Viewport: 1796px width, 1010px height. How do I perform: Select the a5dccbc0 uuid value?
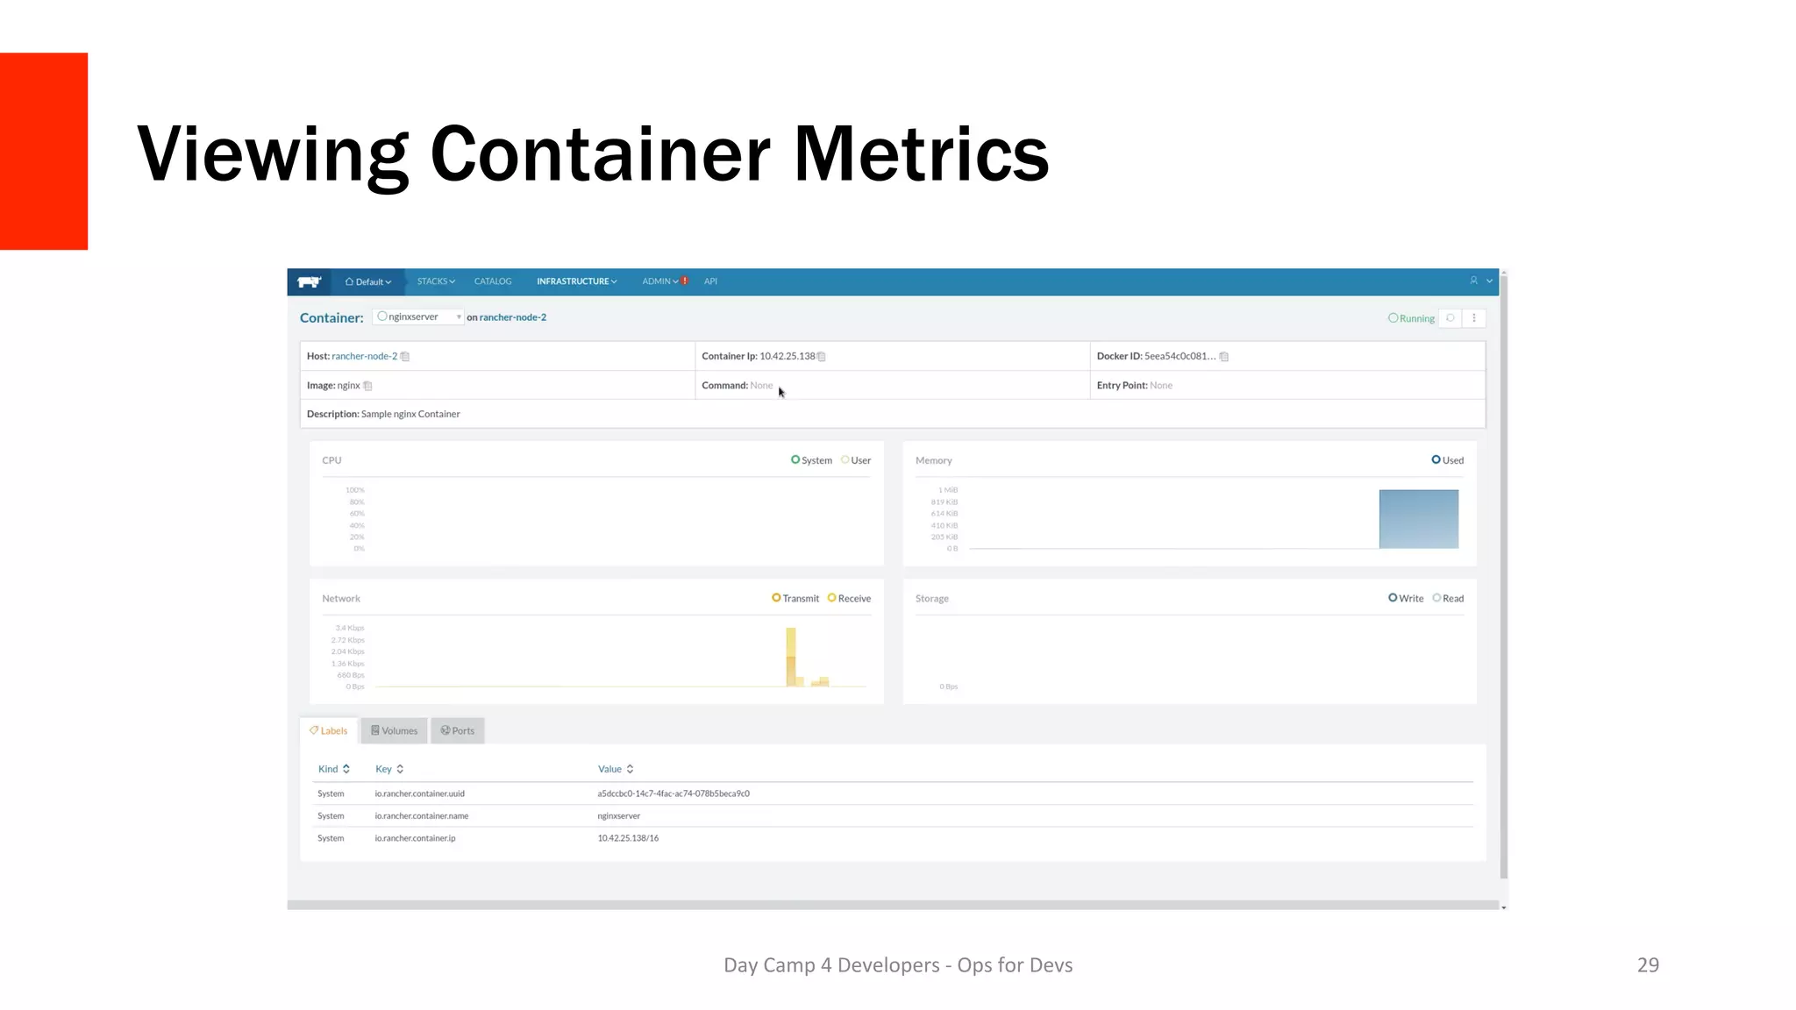pyautogui.click(x=673, y=793)
